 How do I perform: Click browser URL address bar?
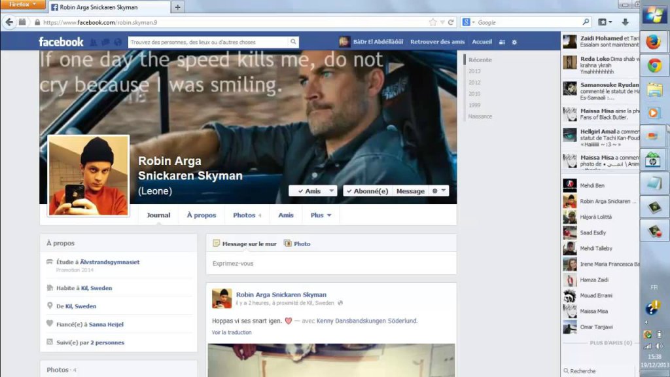pyautogui.click(x=235, y=22)
